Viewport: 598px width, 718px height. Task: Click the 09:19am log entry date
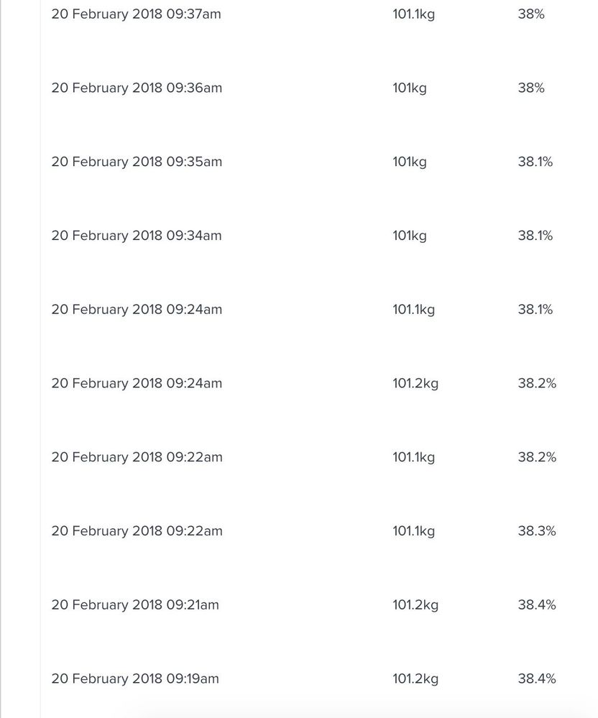(x=135, y=679)
